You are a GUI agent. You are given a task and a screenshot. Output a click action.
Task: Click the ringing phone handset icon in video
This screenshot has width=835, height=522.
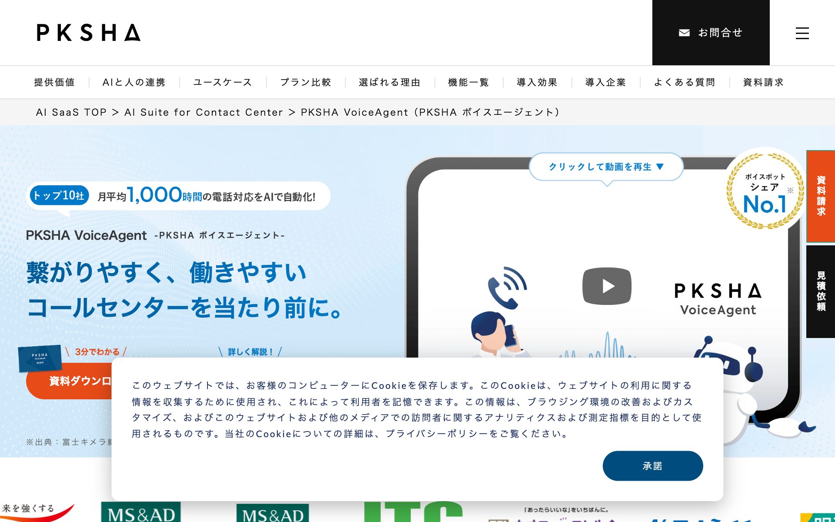pyautogui.click(x=507, y=287)
